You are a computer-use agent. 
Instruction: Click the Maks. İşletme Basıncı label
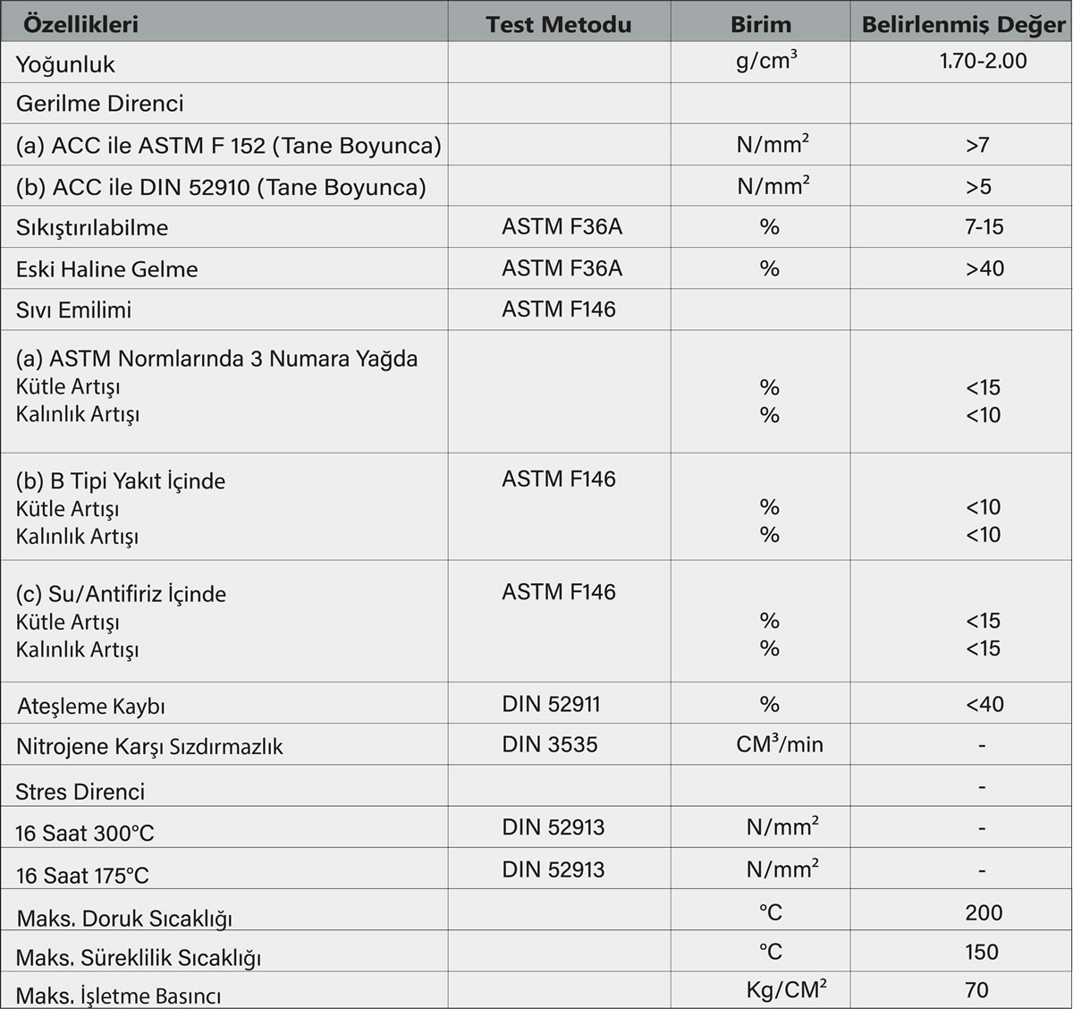point(118,996)
